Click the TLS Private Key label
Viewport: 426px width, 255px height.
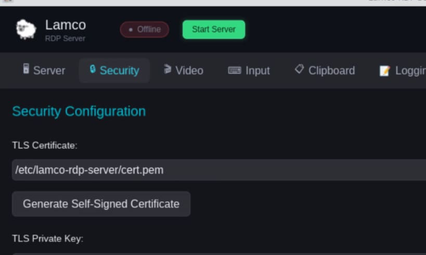tap(48, 239)
